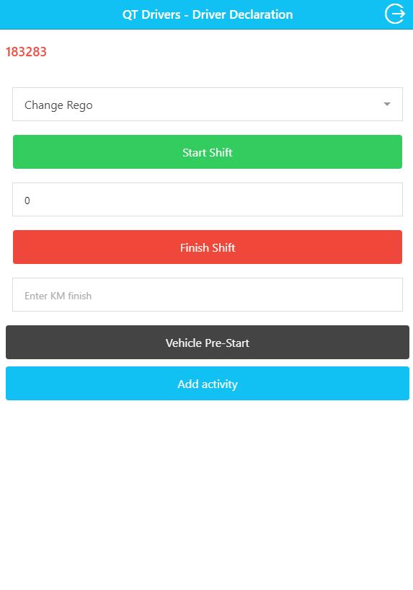Viewport: 413px width, 590px height.
Task: Expand the Change Rego caret arrow
Action: pos(386,105)
